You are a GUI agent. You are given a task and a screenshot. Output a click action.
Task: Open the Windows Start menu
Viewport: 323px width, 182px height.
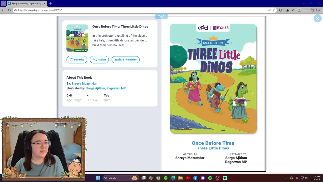98,178
